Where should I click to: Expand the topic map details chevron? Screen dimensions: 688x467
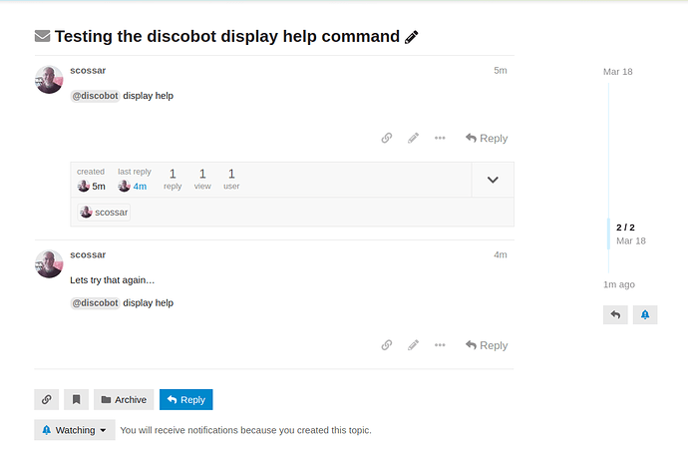pyautogui.click(x=493, y=180)
